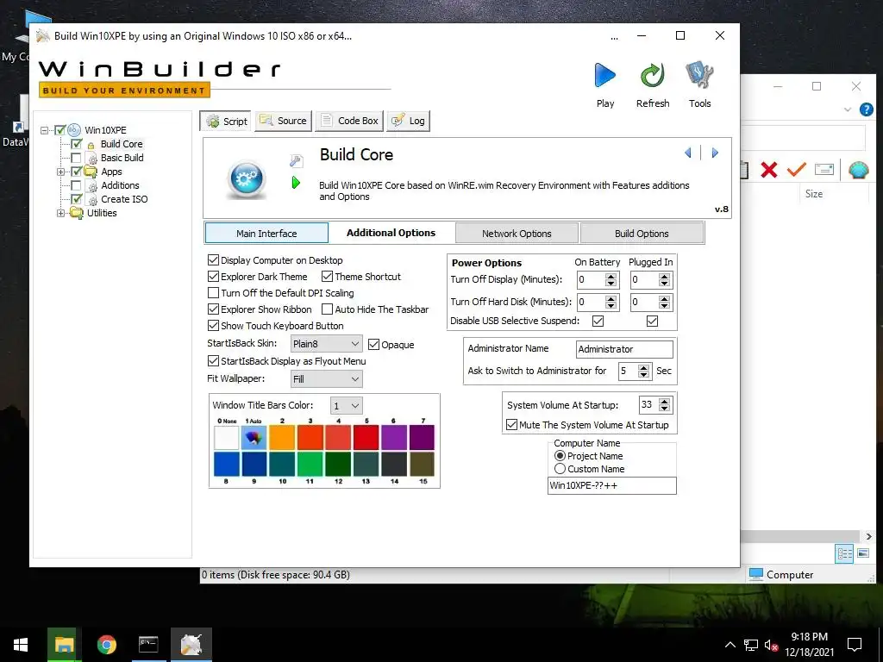Pick the orange color swatch 2
The height and width of the screenshot is (662, 883).
click(x=282, y=437)
